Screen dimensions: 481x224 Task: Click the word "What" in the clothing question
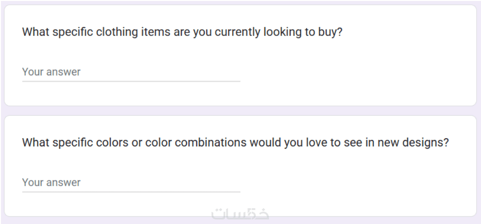click(34, 33)
